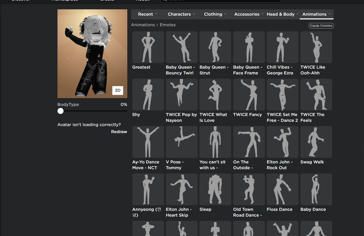The image size is (364, 236).
Task: Expand the Recent dropdown menu
Action: click(x=147, y=14)
